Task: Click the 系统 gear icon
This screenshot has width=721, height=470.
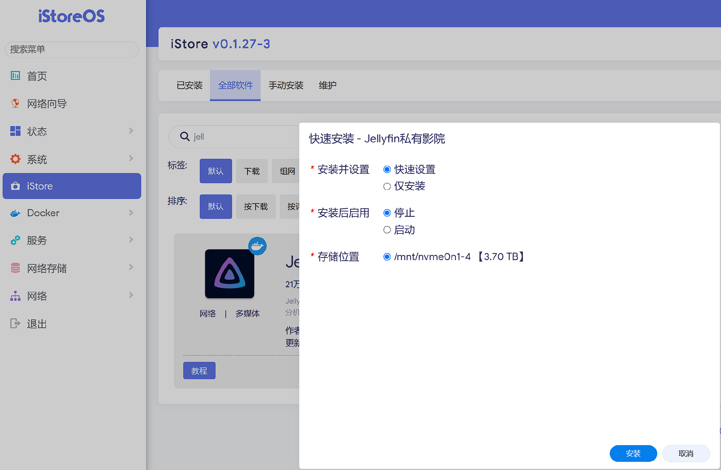Action: [x=15, y=159]
